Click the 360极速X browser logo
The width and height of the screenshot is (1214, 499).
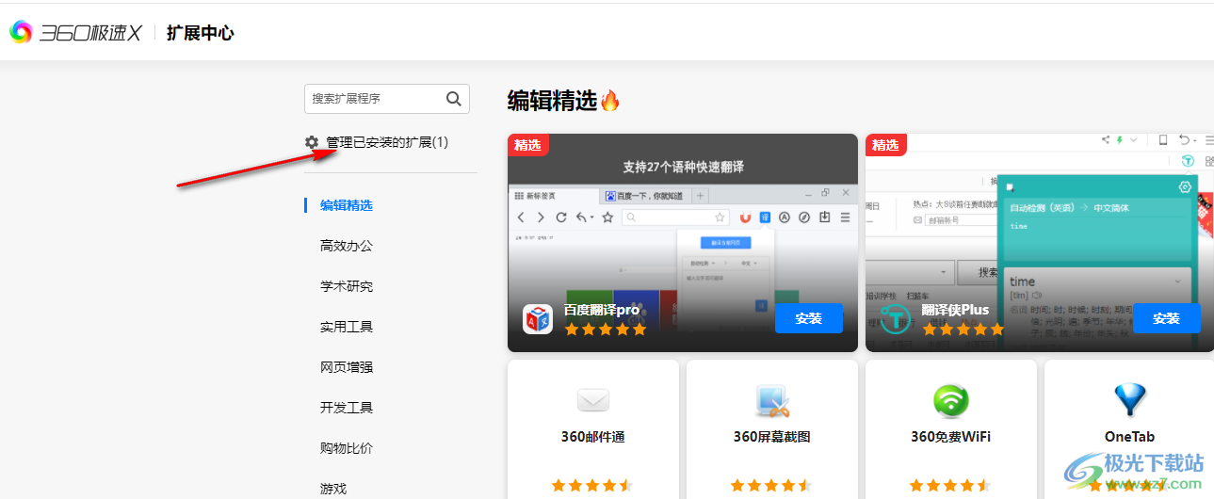click(75, 33)
